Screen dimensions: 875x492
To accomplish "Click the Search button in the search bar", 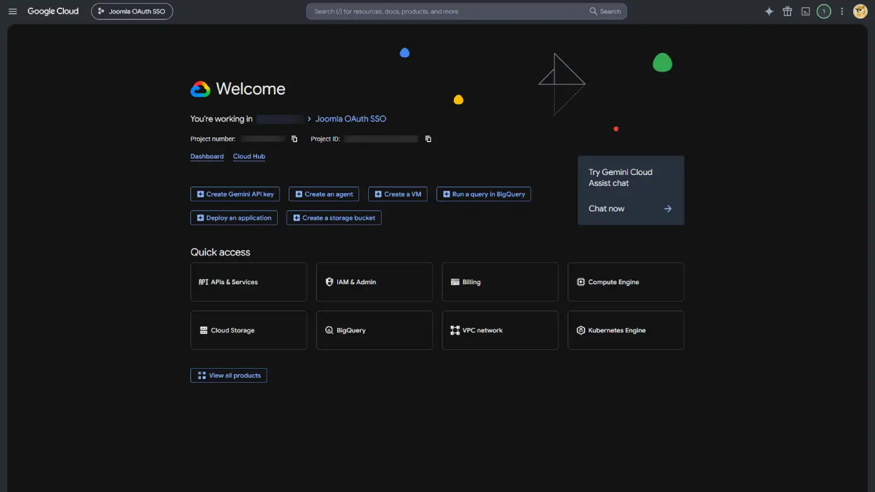I will coord(605,12).
